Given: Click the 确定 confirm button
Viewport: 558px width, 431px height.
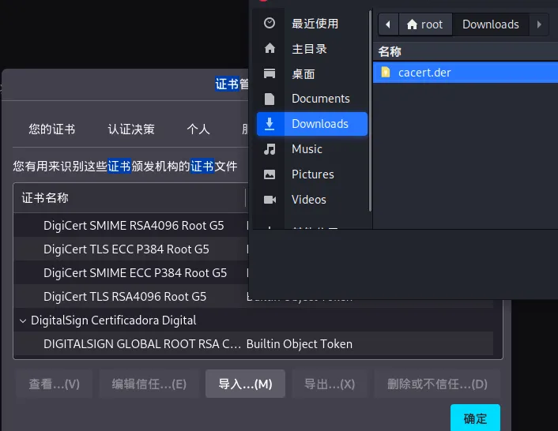Looking at the screenshot, I should 475,418.
